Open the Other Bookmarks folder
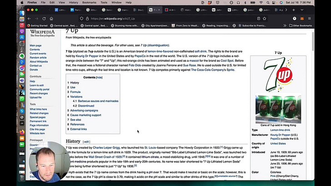Viewport: 331px width, 186px height. tap(301, 25)
